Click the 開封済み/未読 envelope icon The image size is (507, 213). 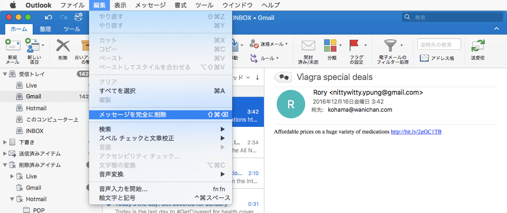tap(308, 45)
